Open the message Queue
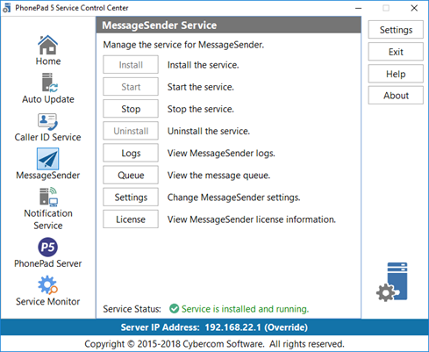 coord(131,175)
